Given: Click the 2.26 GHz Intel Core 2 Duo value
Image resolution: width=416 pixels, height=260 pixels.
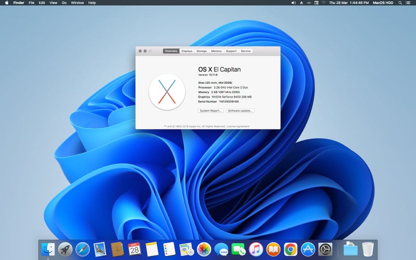Looking at the screenshot, I should pyautogui.click(x=231, y=87).
